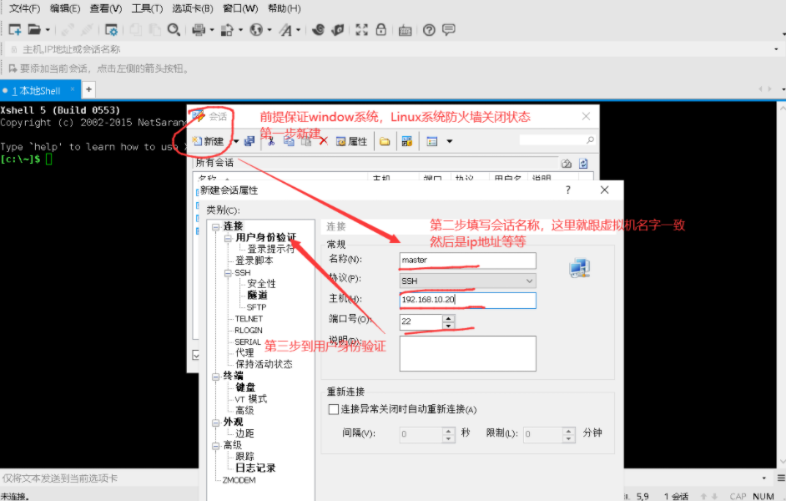Open the view mode dropdown in session manager

click(447, 141)
